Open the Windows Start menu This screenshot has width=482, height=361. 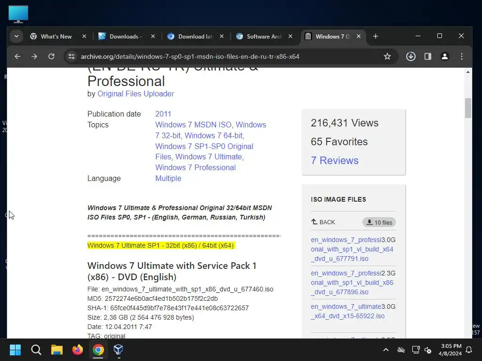15,350
